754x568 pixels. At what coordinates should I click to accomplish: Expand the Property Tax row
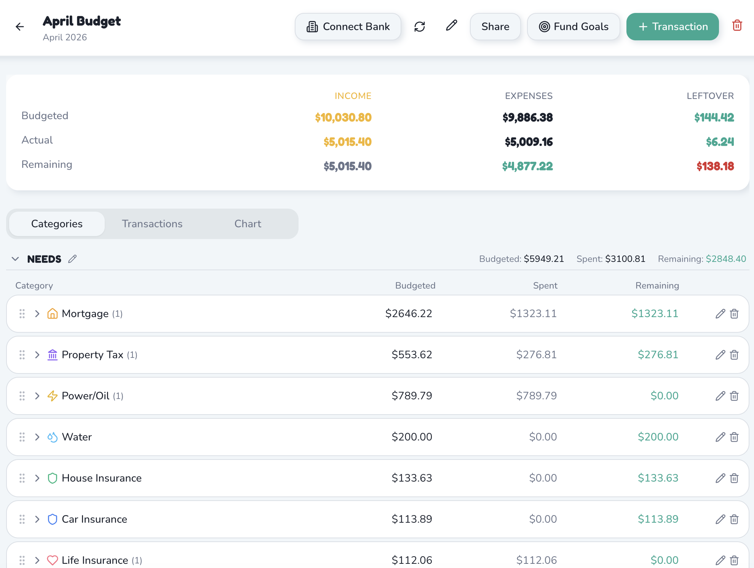point(37,355)
